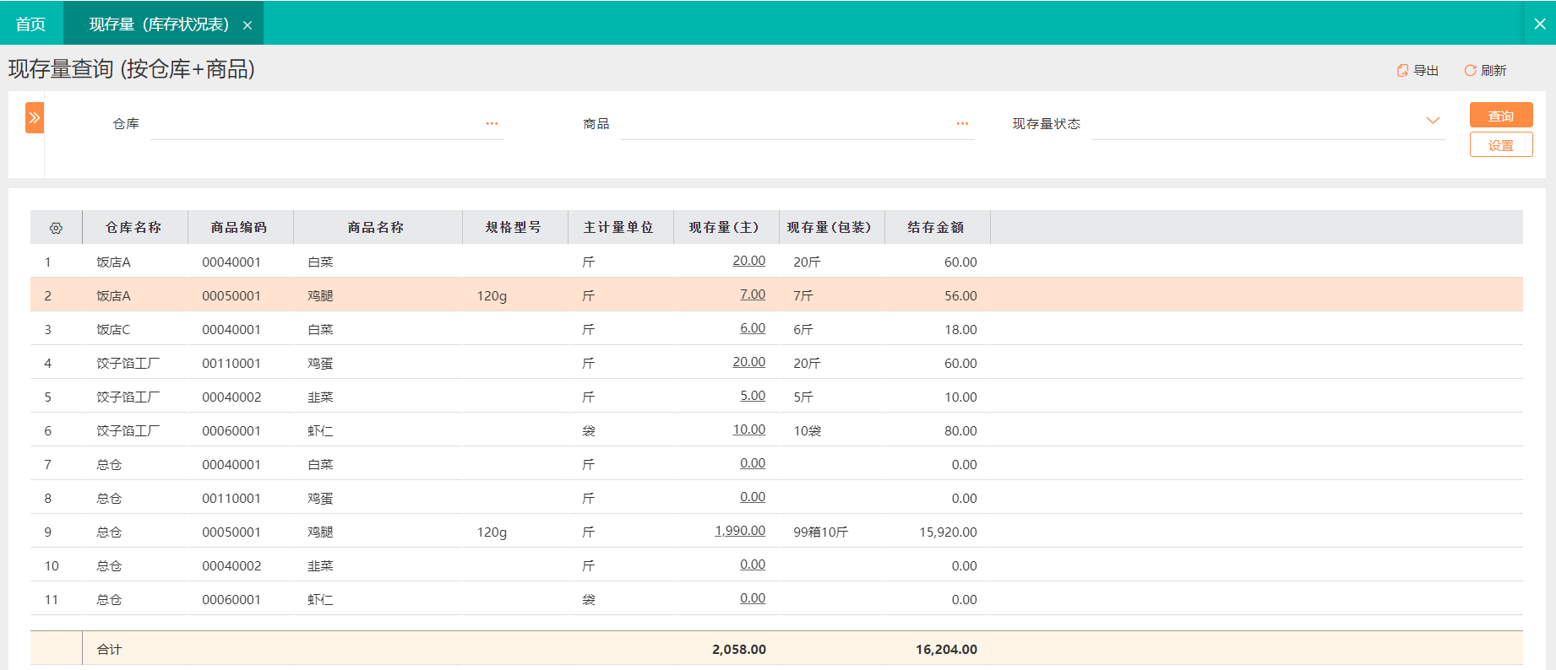Select the 现存量 (库存状况表) tab
The image size is (1556, 670).
pos(159,24)
